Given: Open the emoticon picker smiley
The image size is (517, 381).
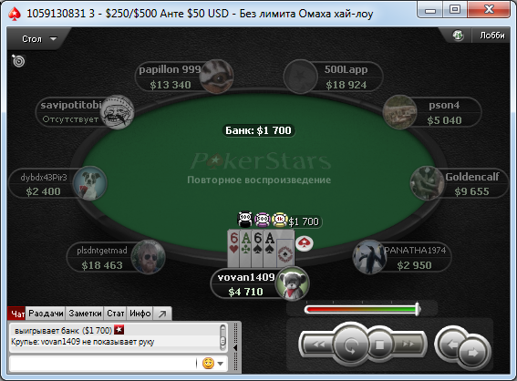Looking at the screenshot, I should pyautogui.click(x=208, y=363).
